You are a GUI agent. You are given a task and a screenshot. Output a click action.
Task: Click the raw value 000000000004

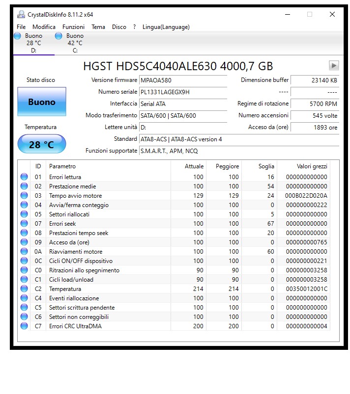306,326
